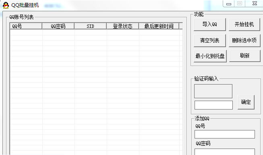
Task: Click the QQ penguin icon in title bar
Action: click(6, 5)
